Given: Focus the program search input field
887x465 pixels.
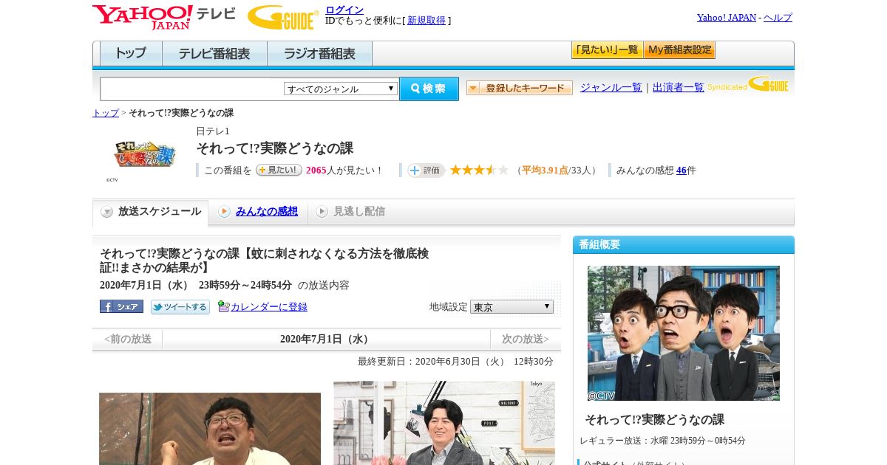Looking at the screenshot, I should [191, 89].
